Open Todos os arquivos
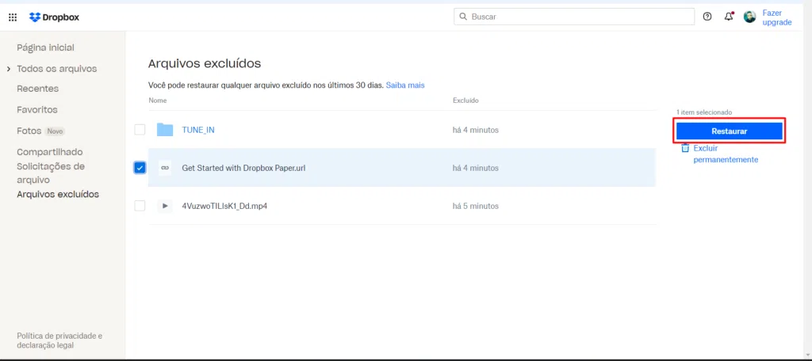The image size is (812, 361). pyautogui.click(x=57, y=69)
